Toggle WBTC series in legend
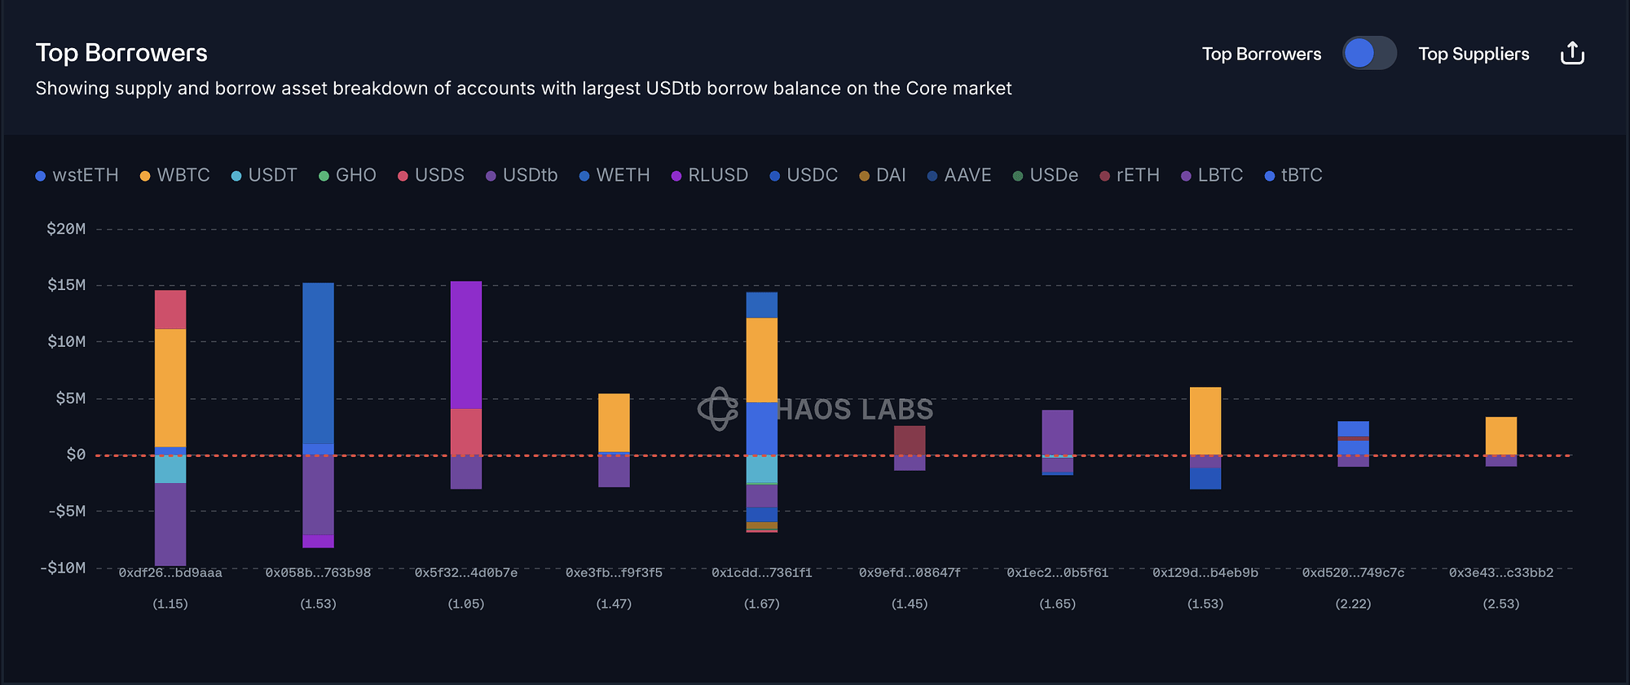The width and height of the screenshot is (1630, 685). click(175, 175)
